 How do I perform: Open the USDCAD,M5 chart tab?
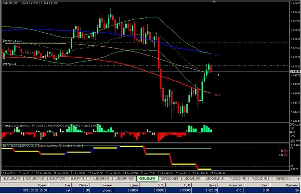tap(192, 179)
